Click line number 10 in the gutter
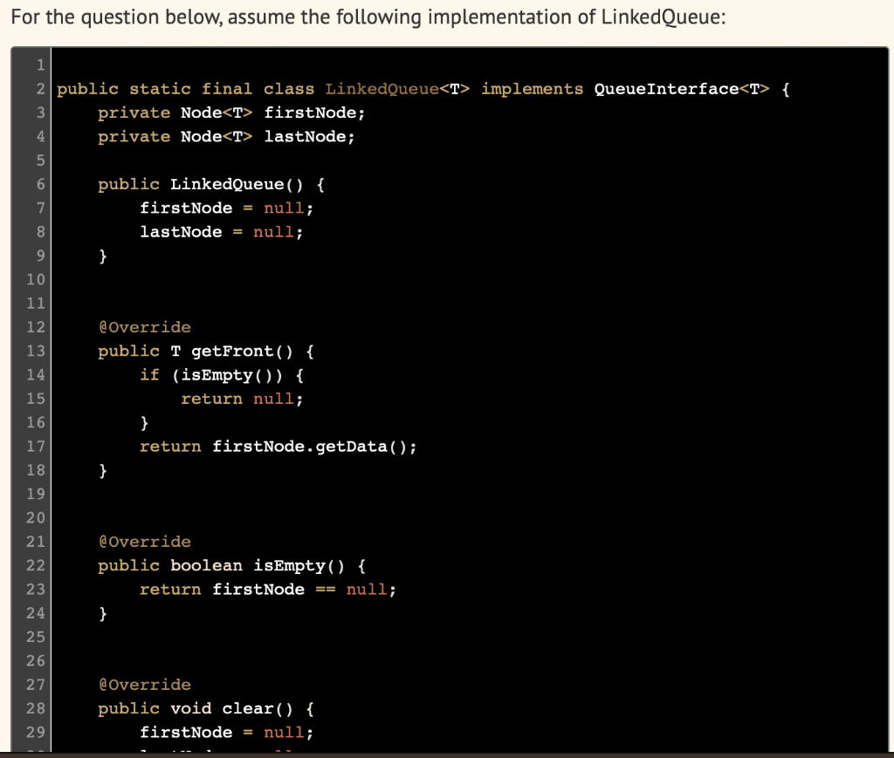Screen dimensions: 894x758 [37, 279]
